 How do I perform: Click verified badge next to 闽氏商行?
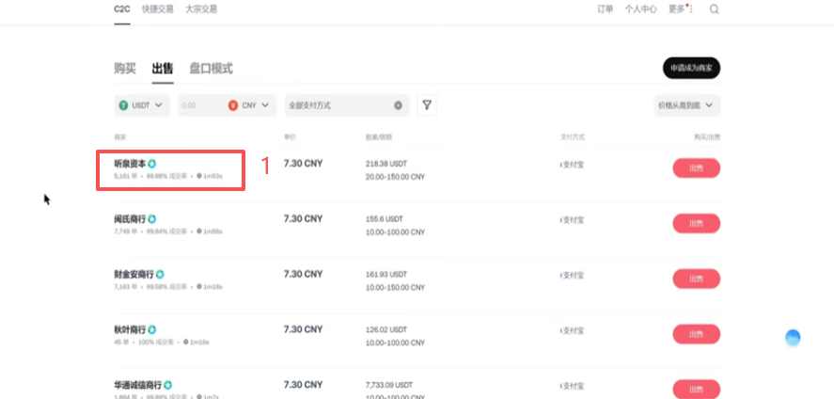coord(152,218)
